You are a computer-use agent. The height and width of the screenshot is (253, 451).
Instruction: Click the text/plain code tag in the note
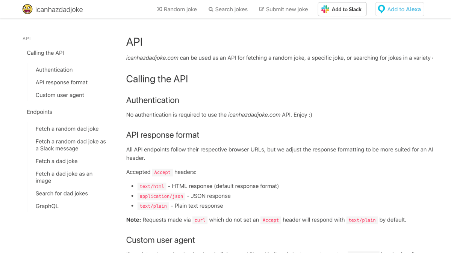click(x=362, y=220)
